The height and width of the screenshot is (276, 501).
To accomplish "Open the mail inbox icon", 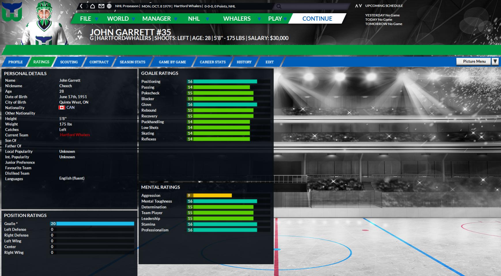I will tap(101, 6).
